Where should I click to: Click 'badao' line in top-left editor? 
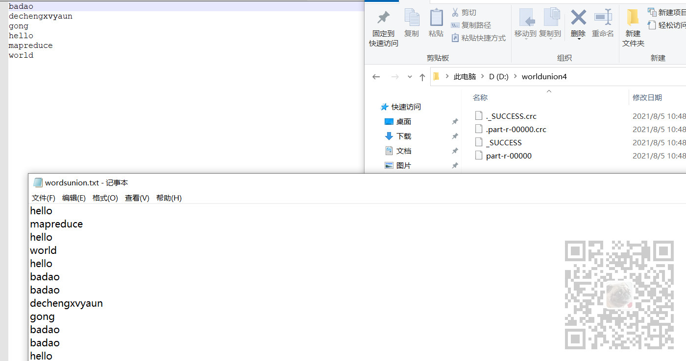21,6
